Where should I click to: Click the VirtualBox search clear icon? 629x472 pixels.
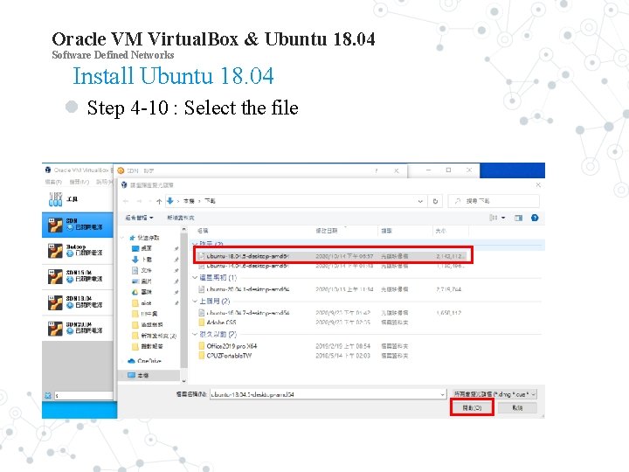pyautogui.click(x=48, y=396)
